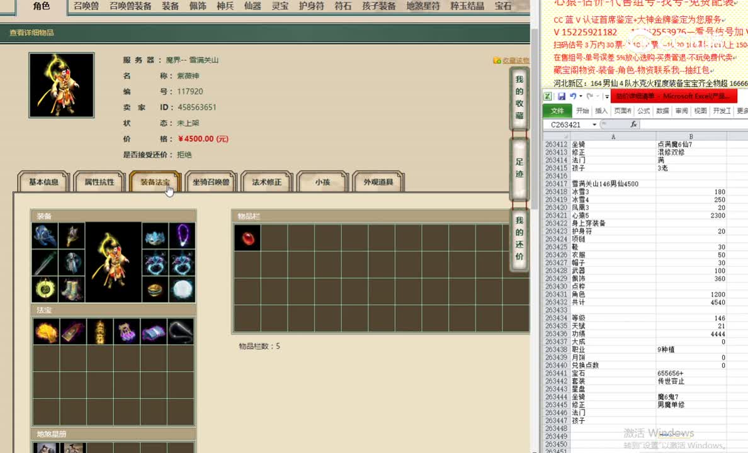Open the 基本信息 tab

[x=43, y=182]
